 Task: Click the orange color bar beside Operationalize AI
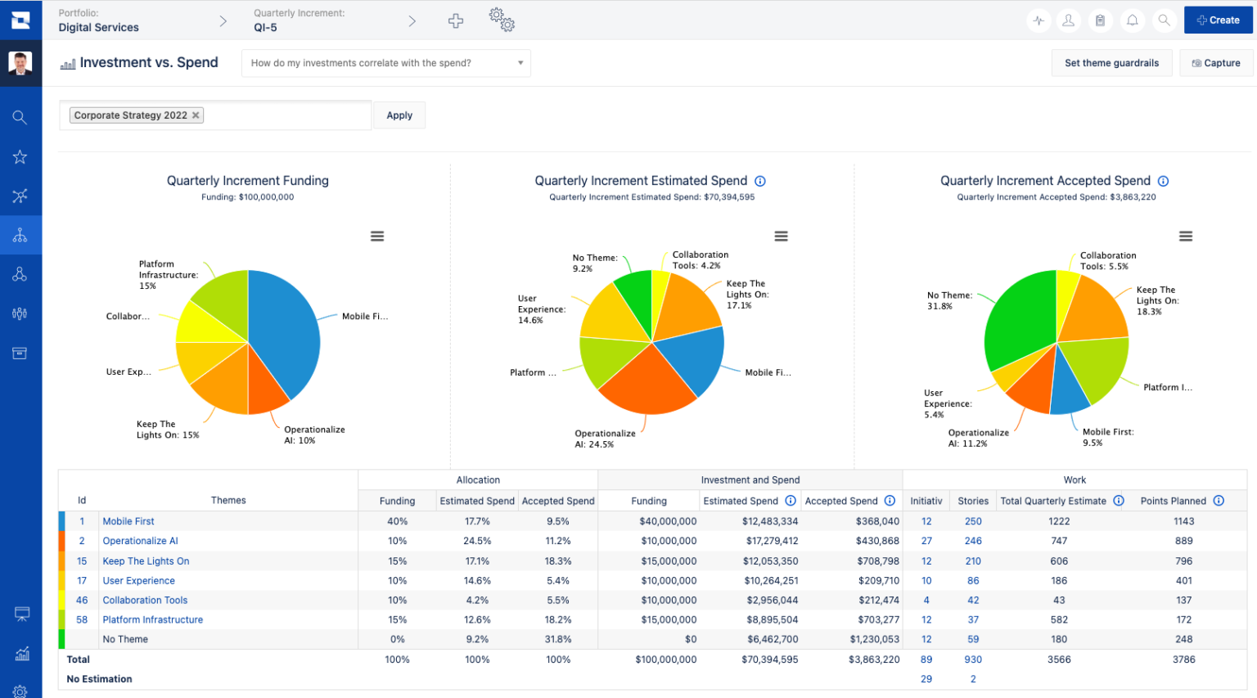click(61, 541)
